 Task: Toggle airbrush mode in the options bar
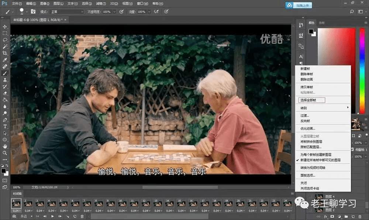[x=156, y=11]
